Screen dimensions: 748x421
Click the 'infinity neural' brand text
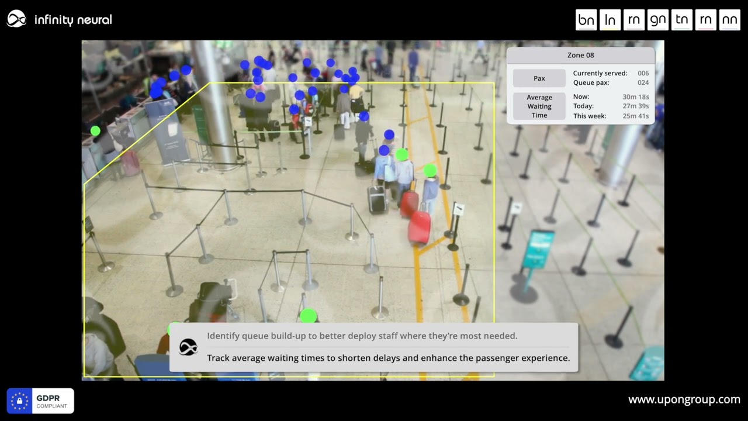tap(73, 20)
